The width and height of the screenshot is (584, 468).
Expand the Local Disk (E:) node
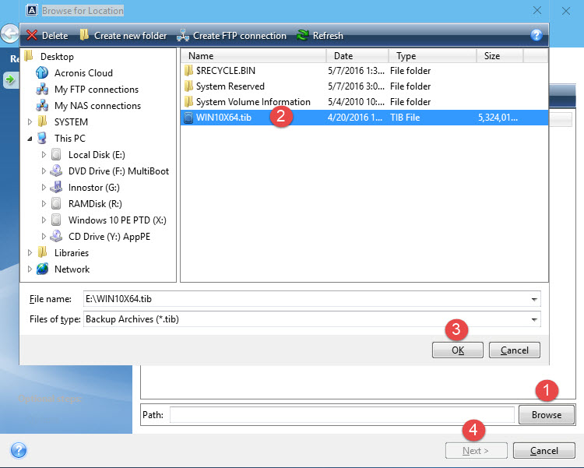(x=44, y=155)
